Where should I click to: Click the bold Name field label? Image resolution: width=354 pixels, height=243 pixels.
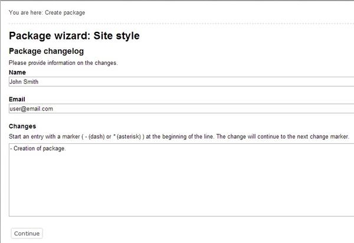(17, 73)
